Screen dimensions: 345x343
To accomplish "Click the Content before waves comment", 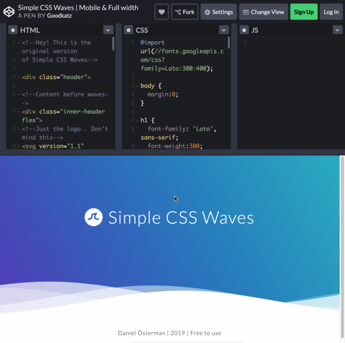I will [65, 98].
